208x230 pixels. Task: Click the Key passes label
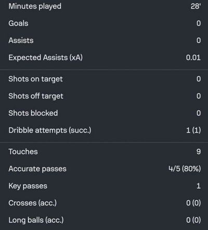pyautogui.click(x=28, y=186)
